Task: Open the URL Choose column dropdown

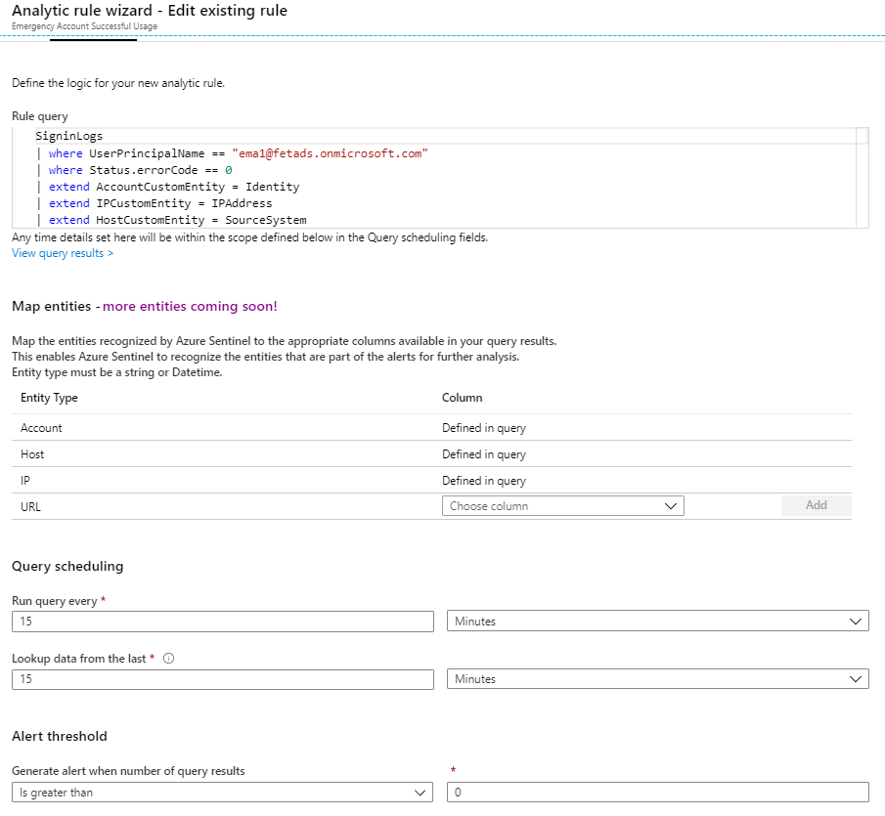Action: click(562, 506)
